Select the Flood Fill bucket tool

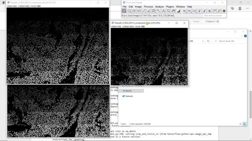point(209,11)
